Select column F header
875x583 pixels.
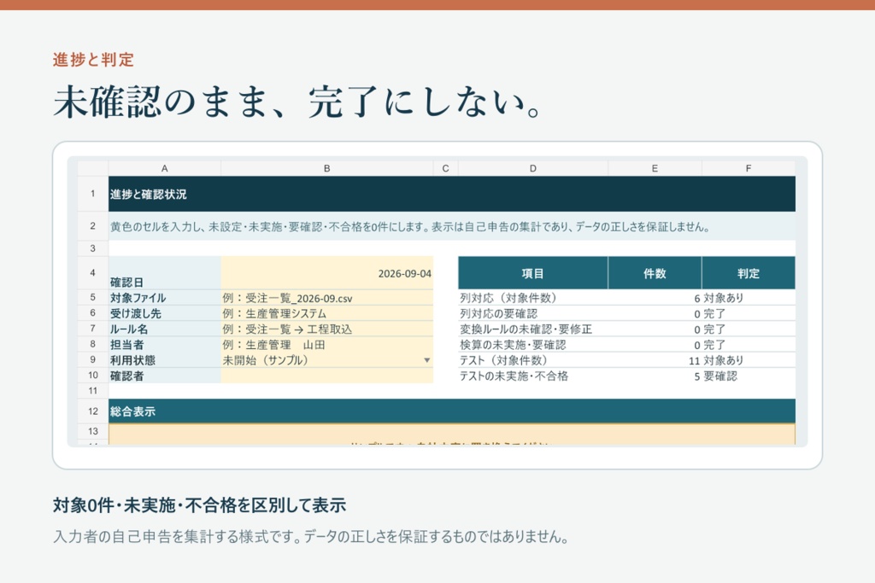[749, 168]
